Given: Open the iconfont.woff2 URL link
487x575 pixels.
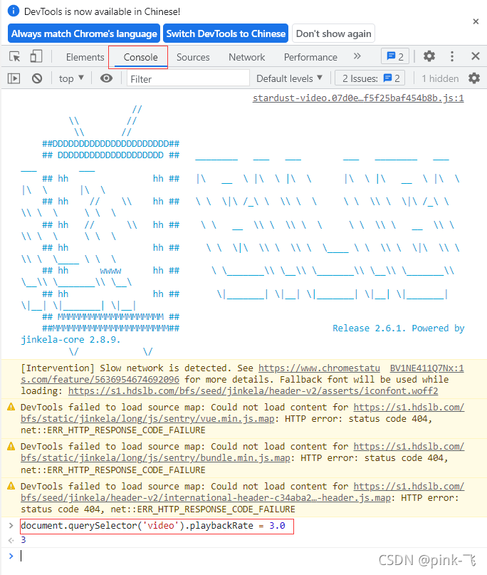Looking at the screenshot, I should point(253,391).
